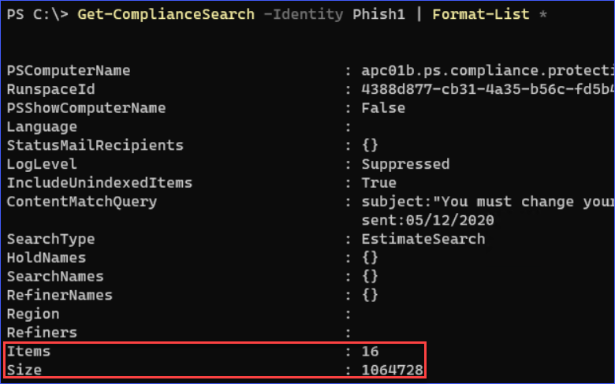615x384 pixels.
Task: Click the PSComputerName property label
Action: [69, 71]
